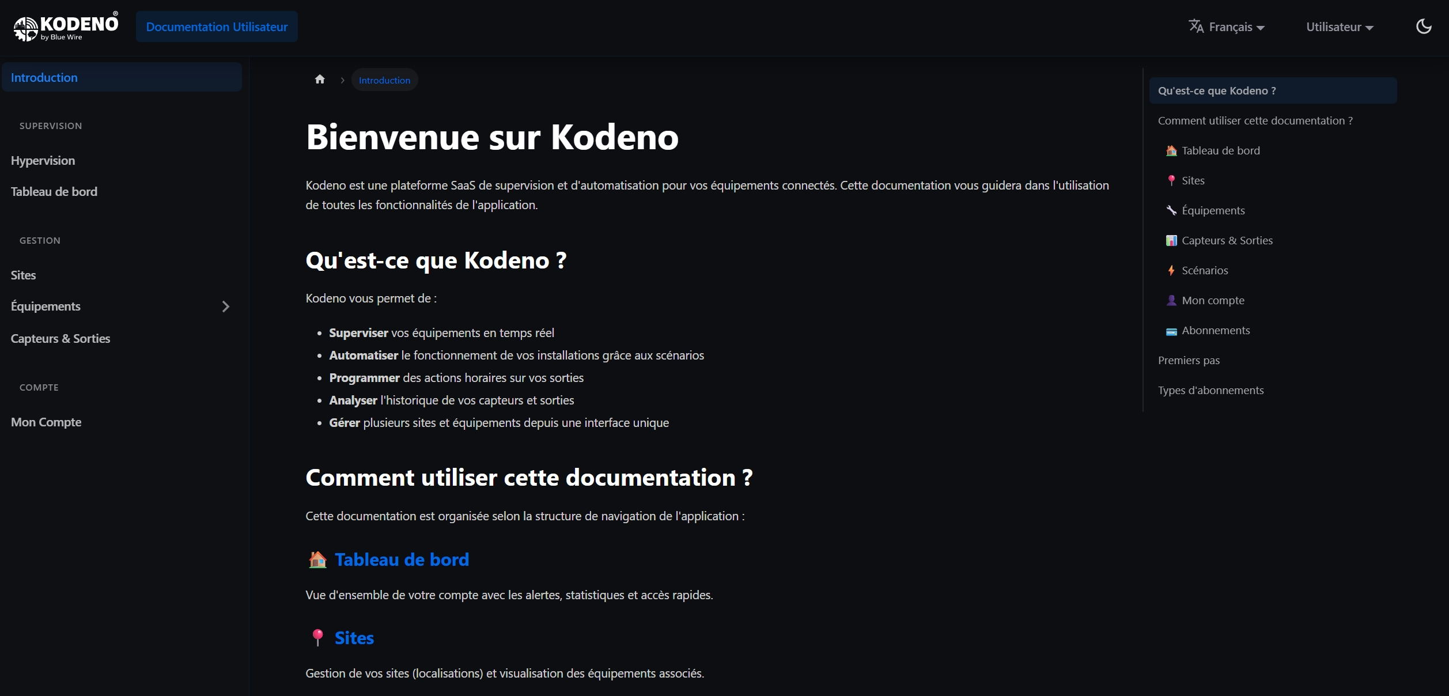
Task: Select Introduction in the left sidebar
Action: click(x=44, y=77)
